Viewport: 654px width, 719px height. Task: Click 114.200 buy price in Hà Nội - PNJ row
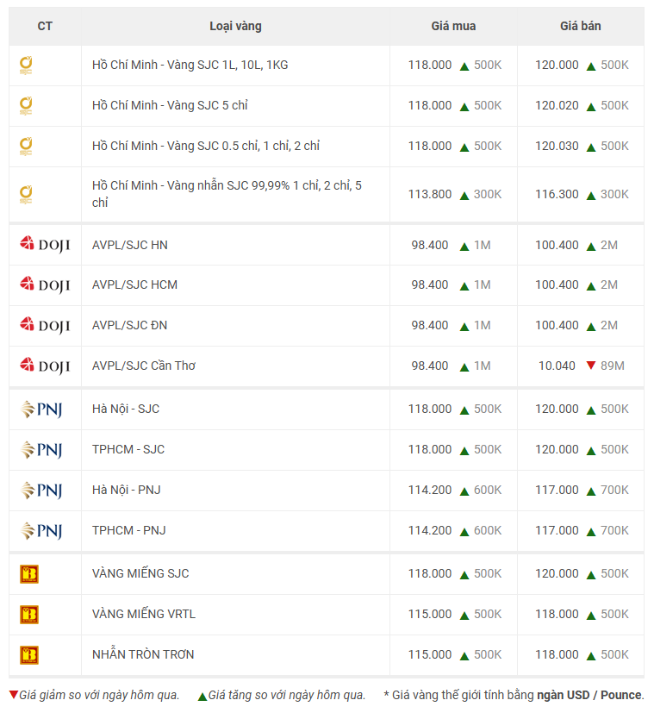[x=430, y=491]
